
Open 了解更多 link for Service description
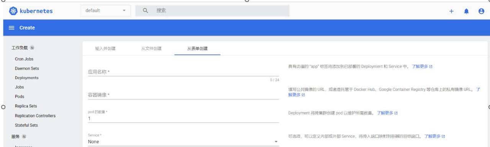pos(434,136)
